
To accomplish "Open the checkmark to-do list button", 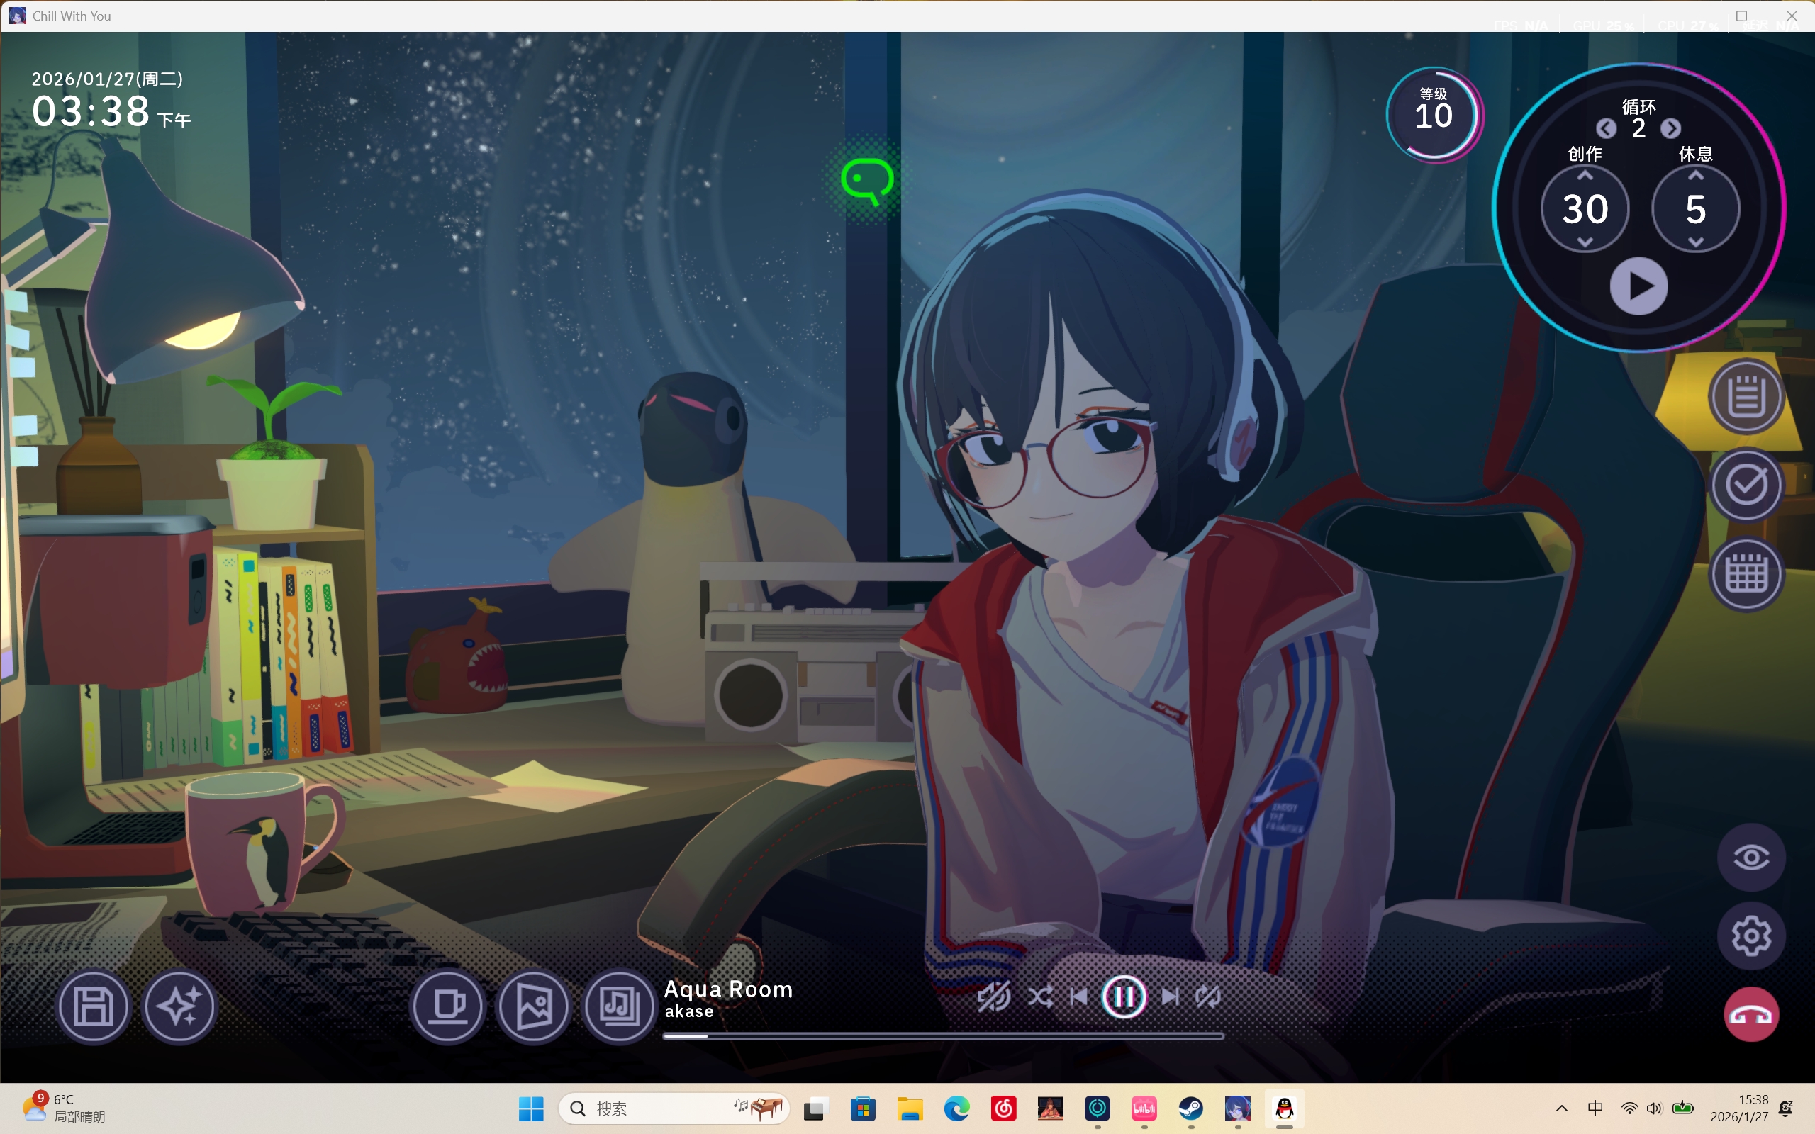I will click(x=1747, y=485).
